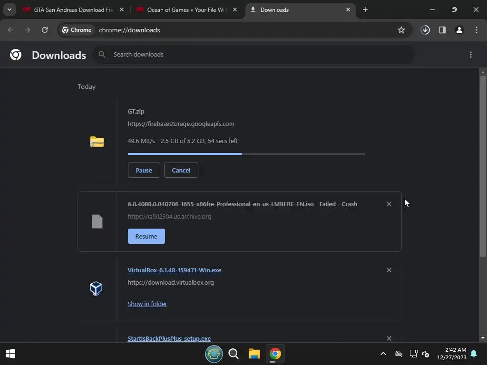Click the search magnifier icon
The image size is (487, 365).
[102, 55]
